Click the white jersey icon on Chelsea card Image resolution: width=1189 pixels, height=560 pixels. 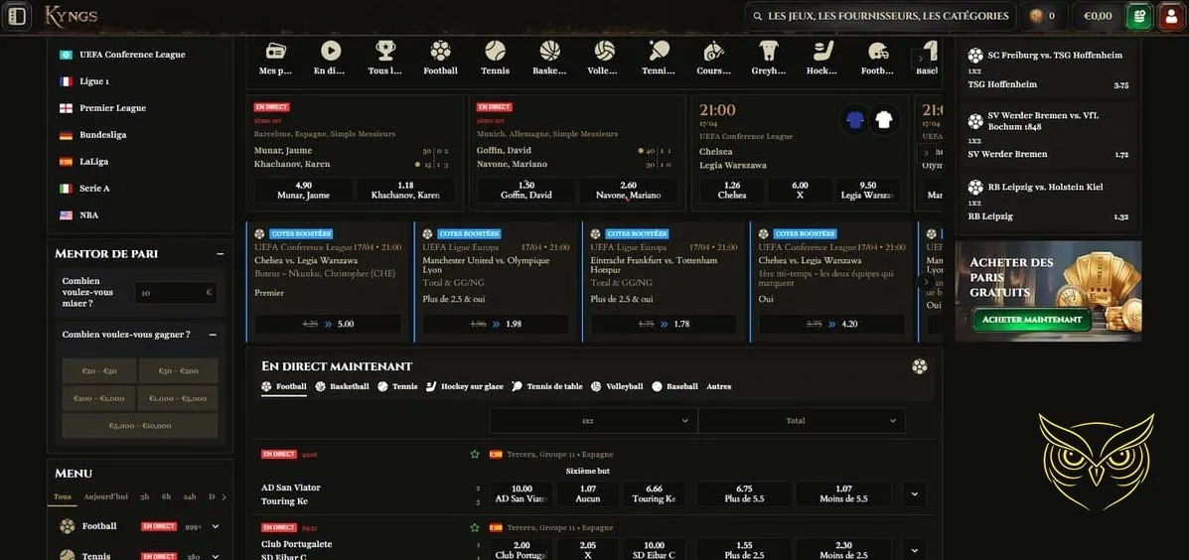pos(883,119)
